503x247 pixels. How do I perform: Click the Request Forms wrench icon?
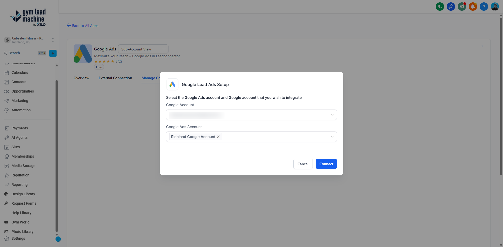(6, 203)
